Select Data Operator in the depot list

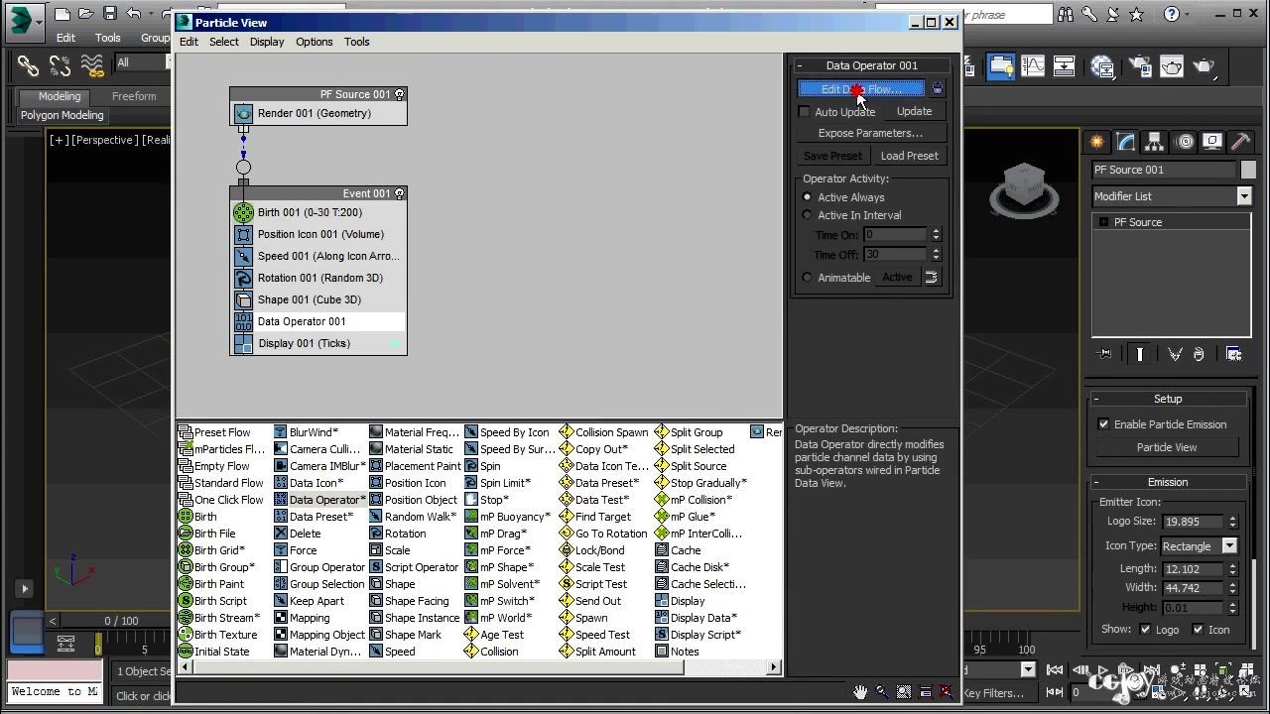[320, 500]
